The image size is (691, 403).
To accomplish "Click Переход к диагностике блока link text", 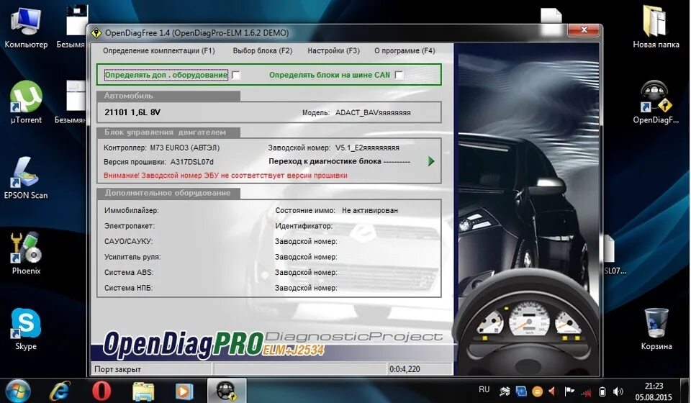I will pyautogui.click(x=339, y=161).
